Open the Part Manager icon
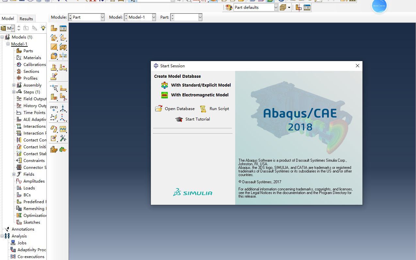Viewport: 416px width, 260px height. pyautogui.click(x=63, y=28)
